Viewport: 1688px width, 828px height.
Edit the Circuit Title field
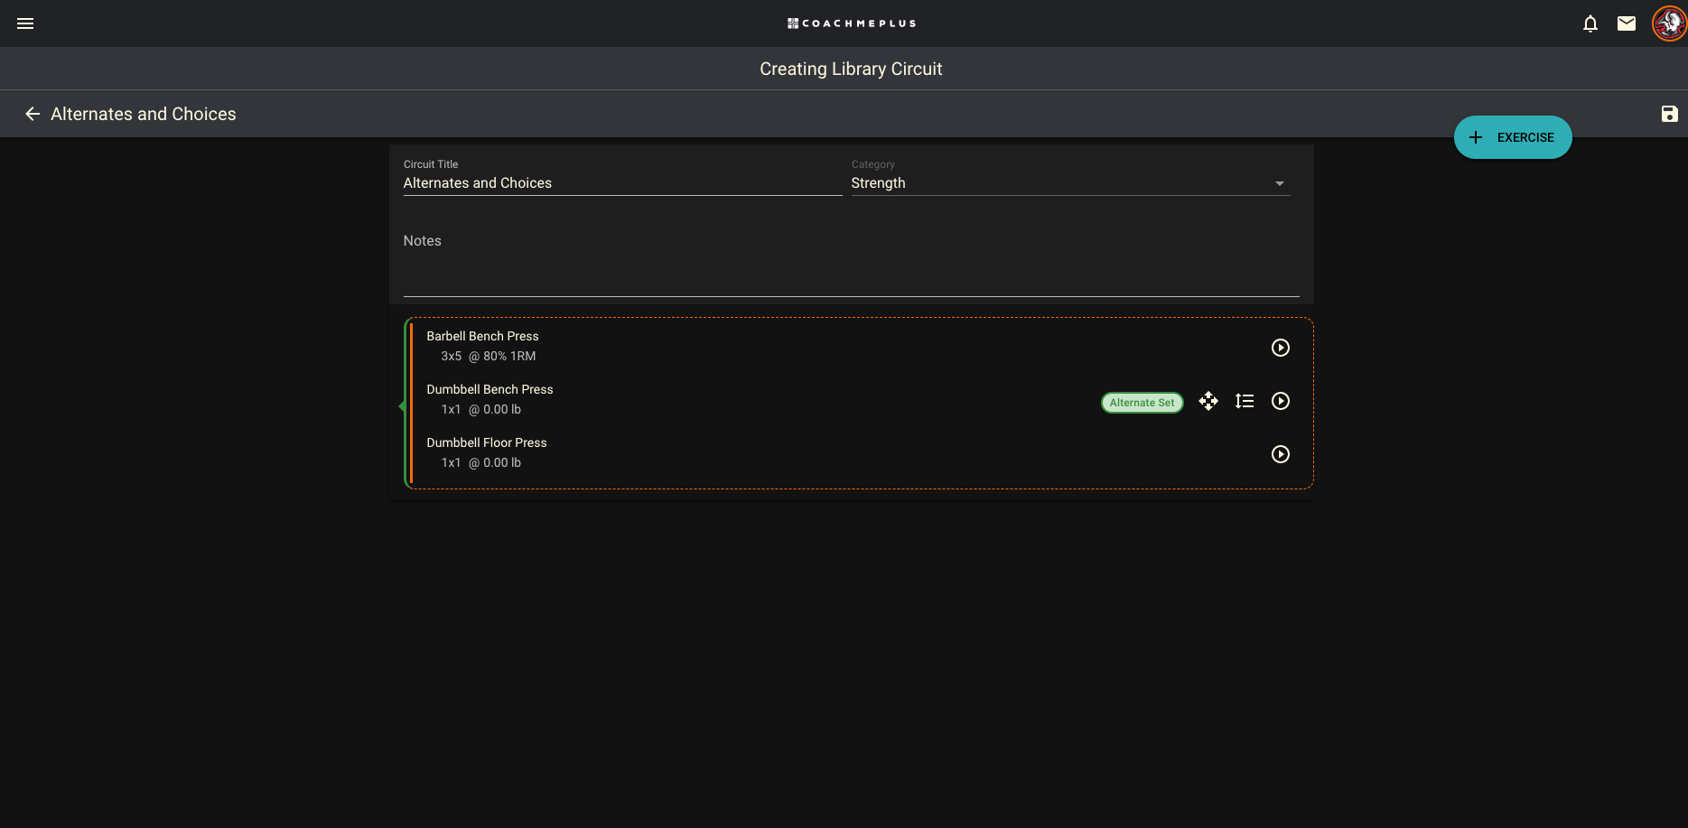point(622,183)
